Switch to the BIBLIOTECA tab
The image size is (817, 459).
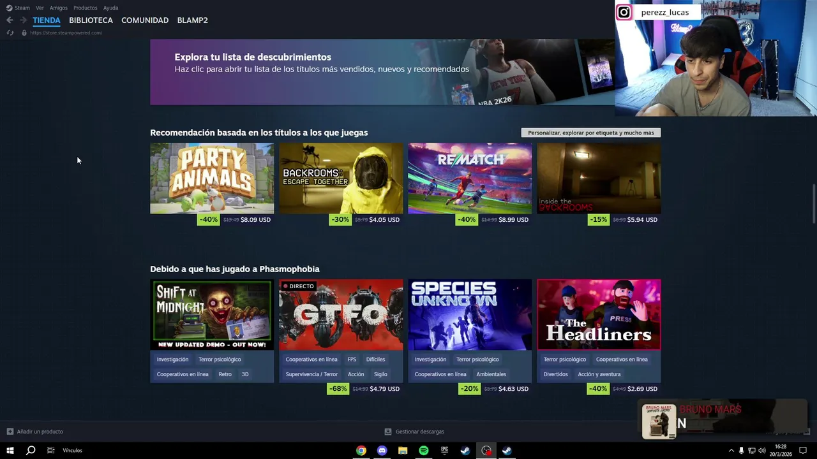tap(91, 20)
